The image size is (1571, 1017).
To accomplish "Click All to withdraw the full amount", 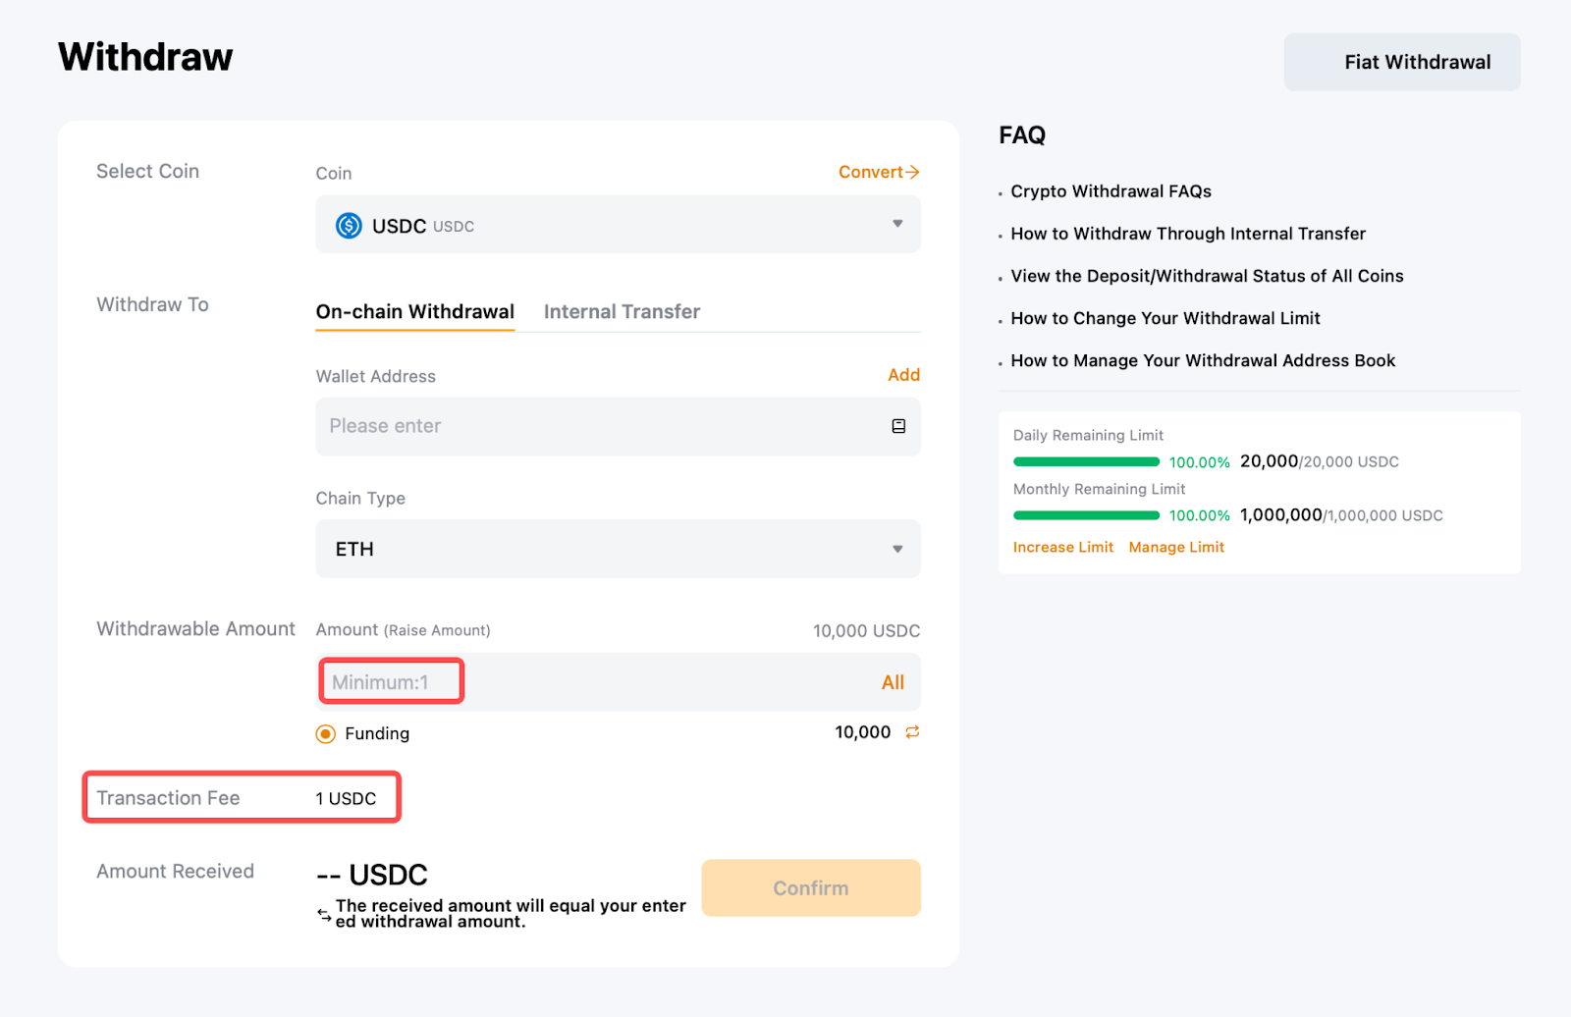I will coord(893,682).
